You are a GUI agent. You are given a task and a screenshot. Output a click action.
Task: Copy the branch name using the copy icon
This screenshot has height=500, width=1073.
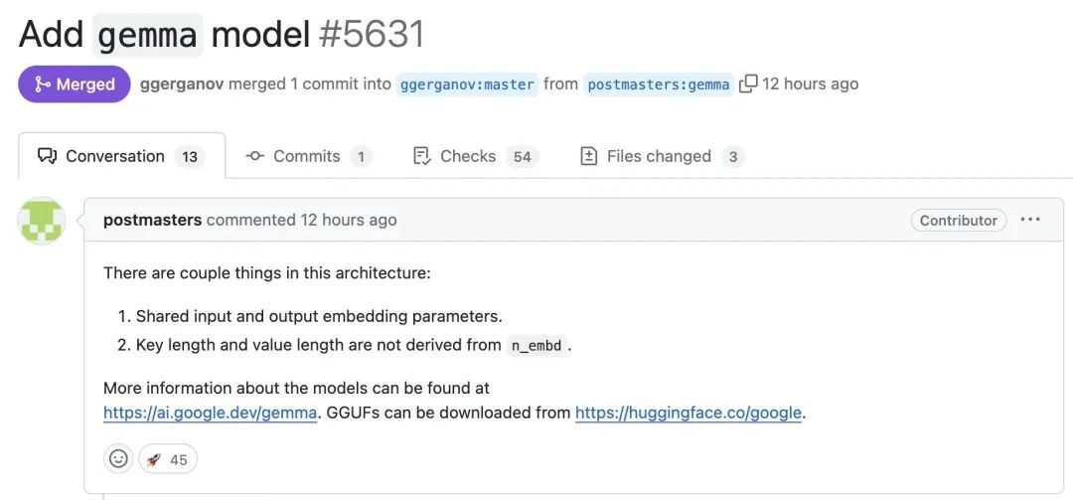[x=748, y=83]
